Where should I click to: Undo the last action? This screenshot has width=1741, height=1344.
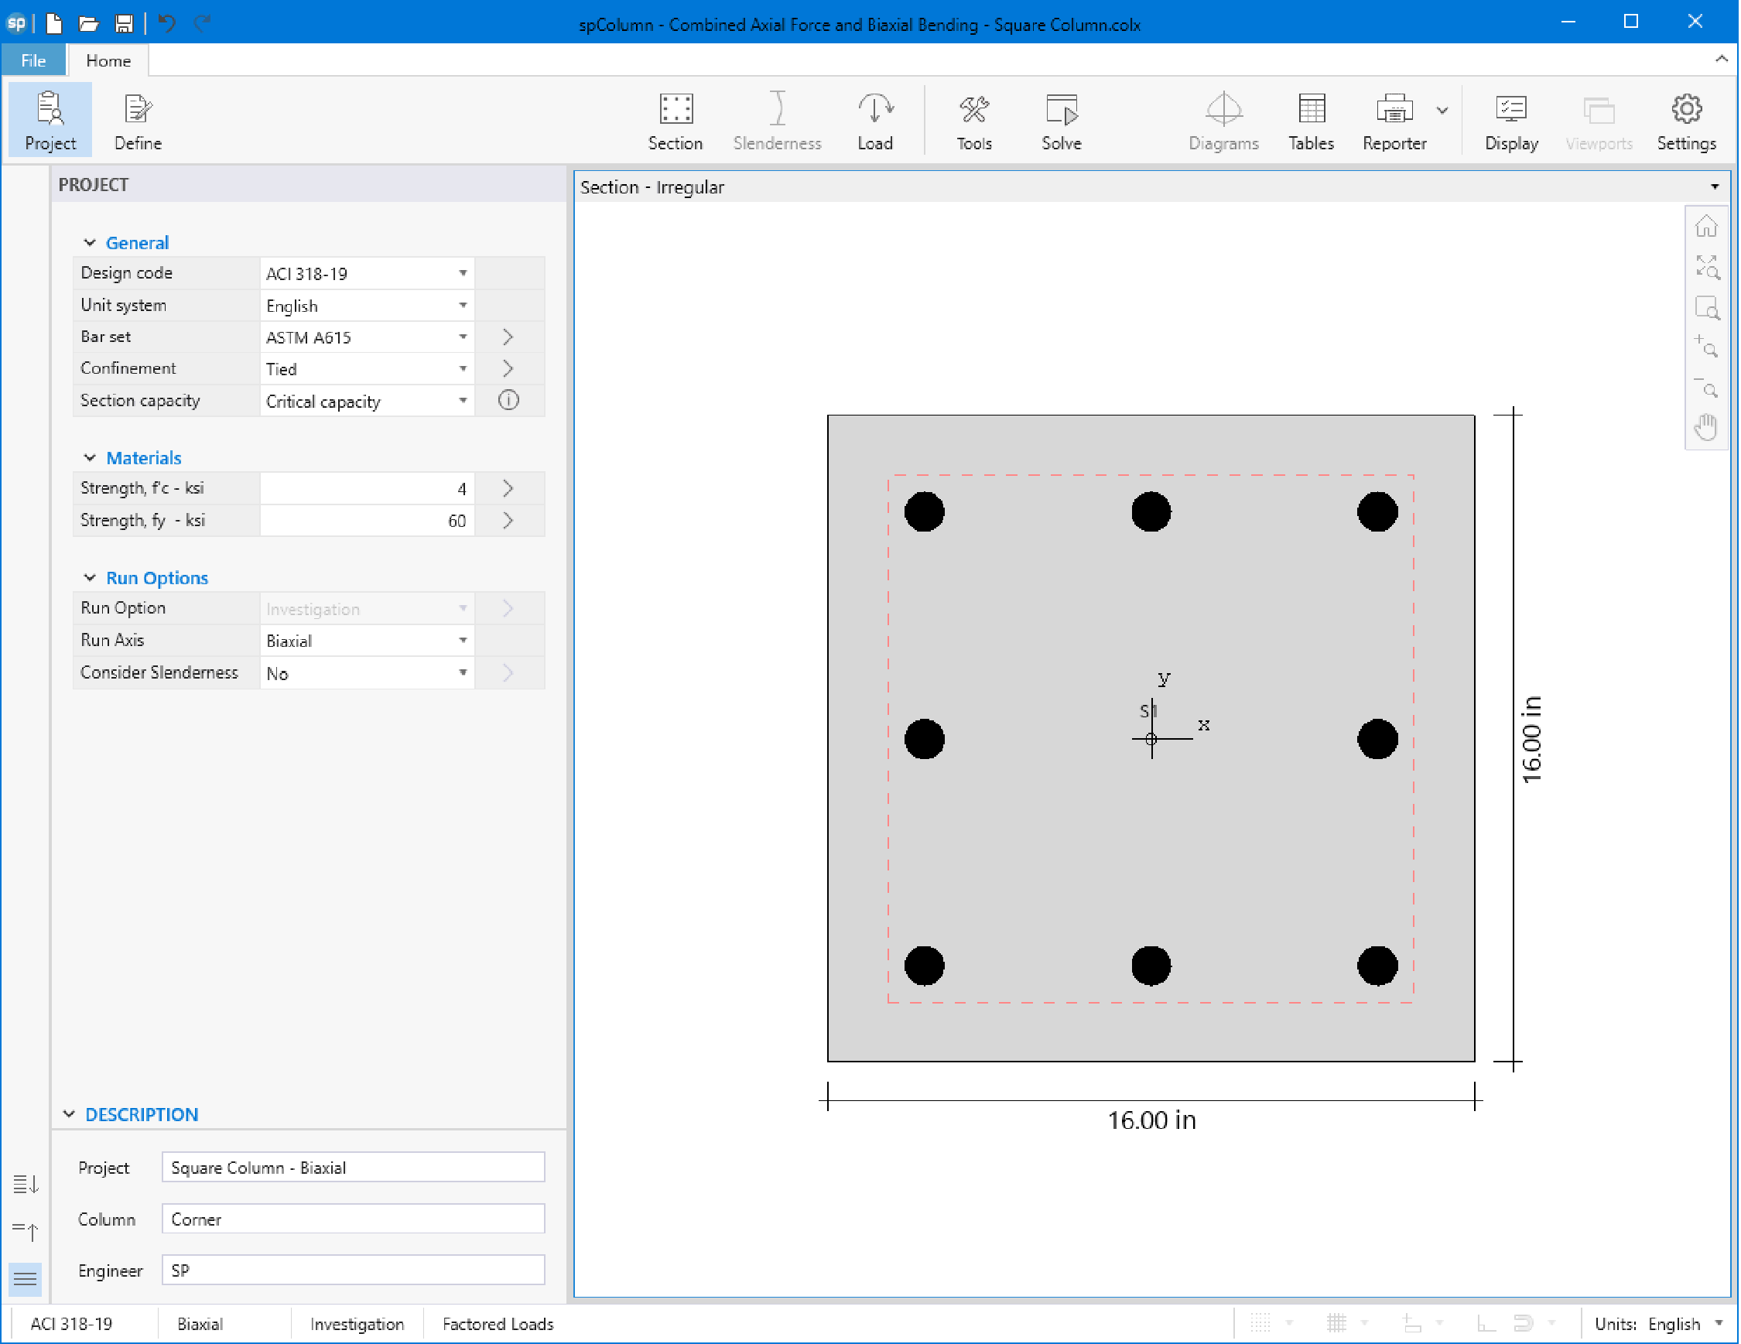click(x=166, y=23)
